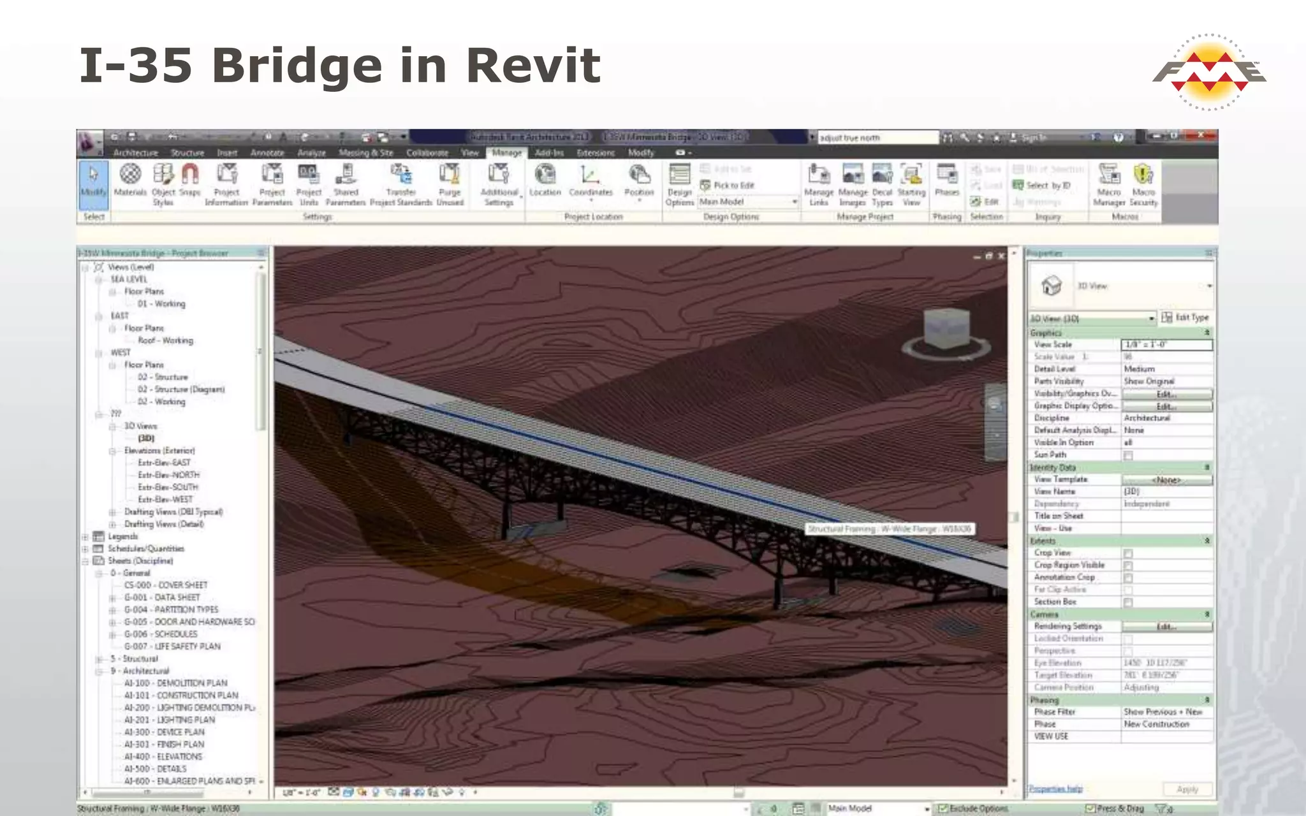Open Macro Security settings
Viewport: 1306px width, 816px height.
pyautogui.click(x=1143, y=185)
